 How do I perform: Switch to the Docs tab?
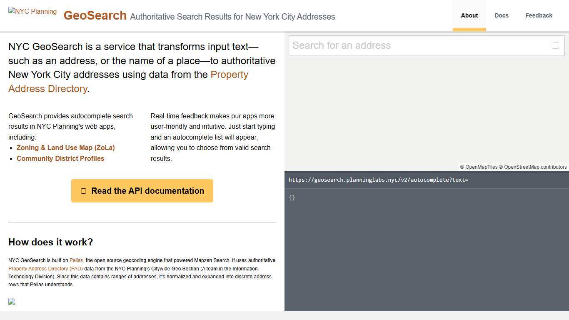(501, 15)
